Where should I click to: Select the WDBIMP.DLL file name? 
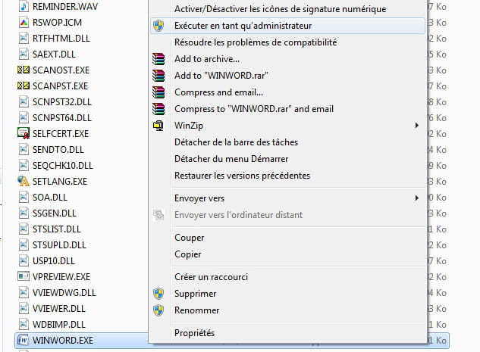tap(59, 324)
